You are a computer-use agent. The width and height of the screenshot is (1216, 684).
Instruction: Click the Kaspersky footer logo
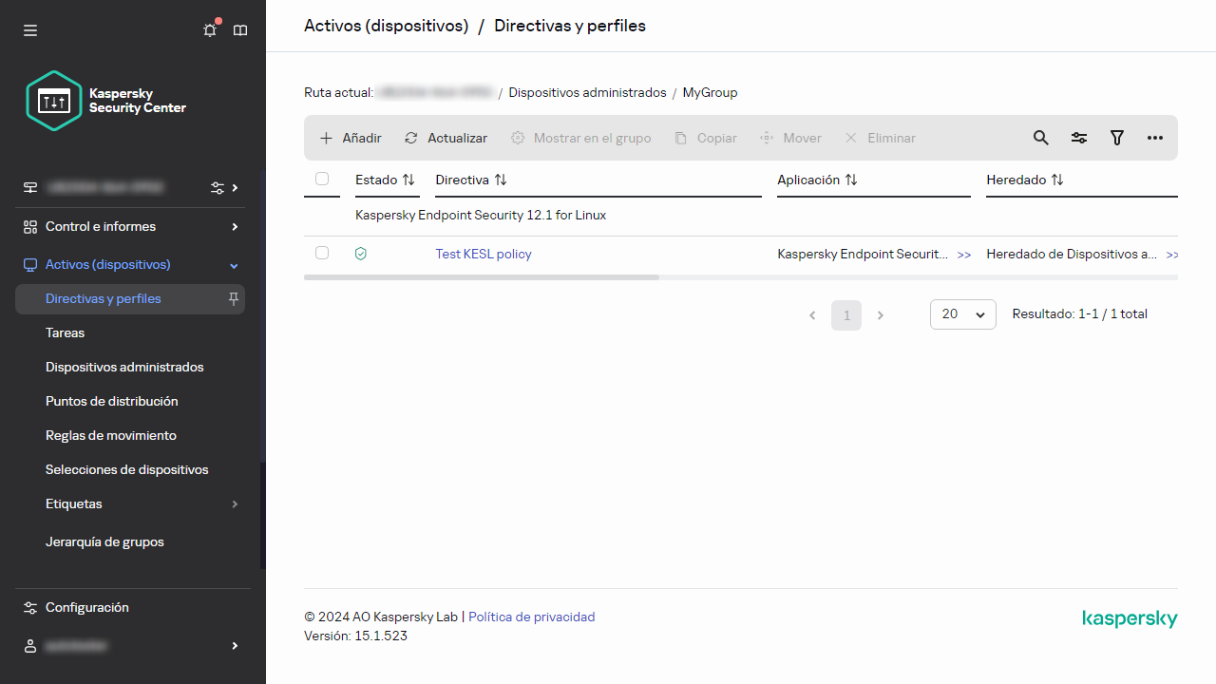point(1130,619)
